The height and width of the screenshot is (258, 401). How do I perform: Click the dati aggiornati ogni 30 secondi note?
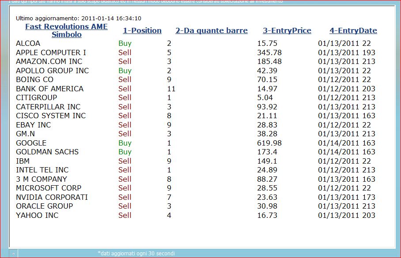click(x=136, y=254)
